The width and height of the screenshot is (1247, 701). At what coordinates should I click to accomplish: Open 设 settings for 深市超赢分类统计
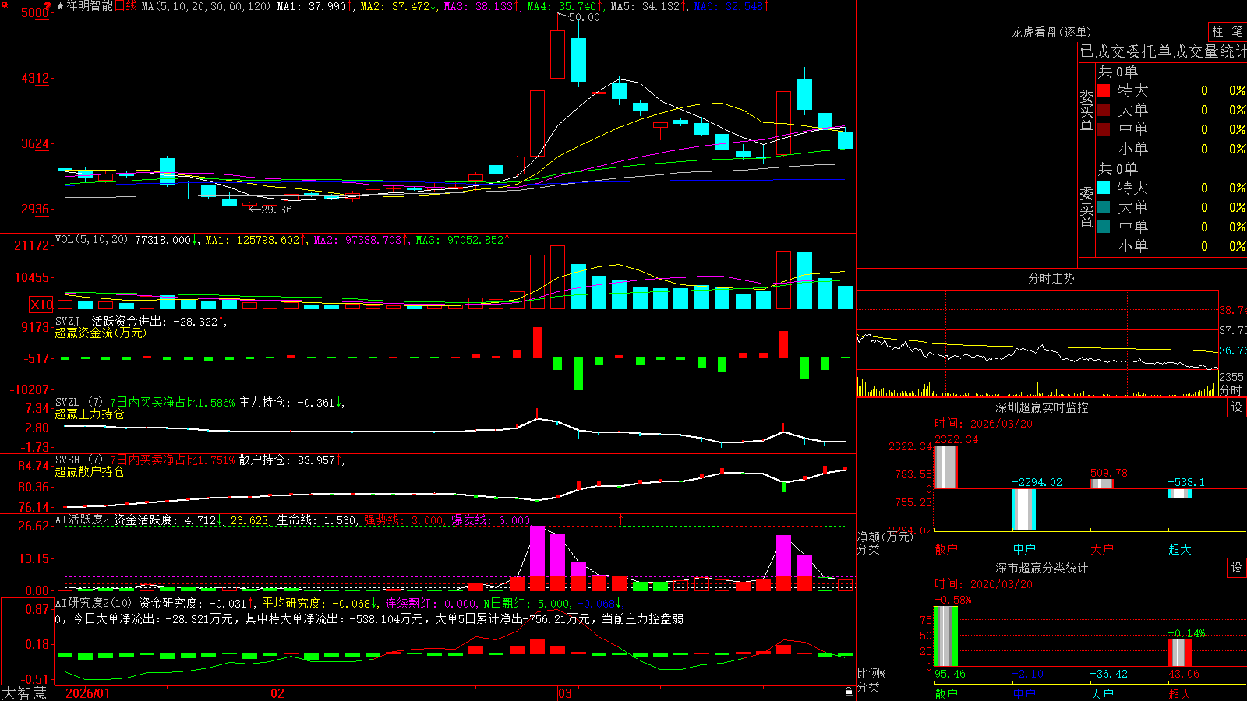point(1237,568)
